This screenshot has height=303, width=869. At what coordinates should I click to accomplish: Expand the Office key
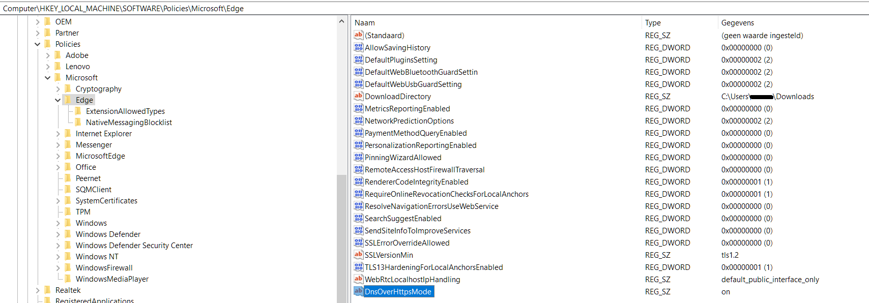58,167
